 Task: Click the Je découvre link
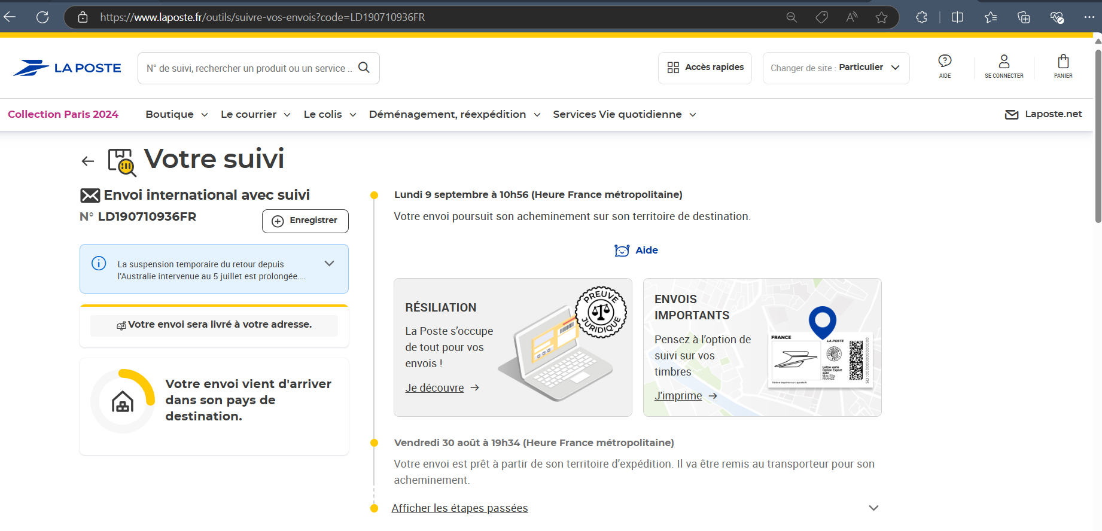(434, 388)
